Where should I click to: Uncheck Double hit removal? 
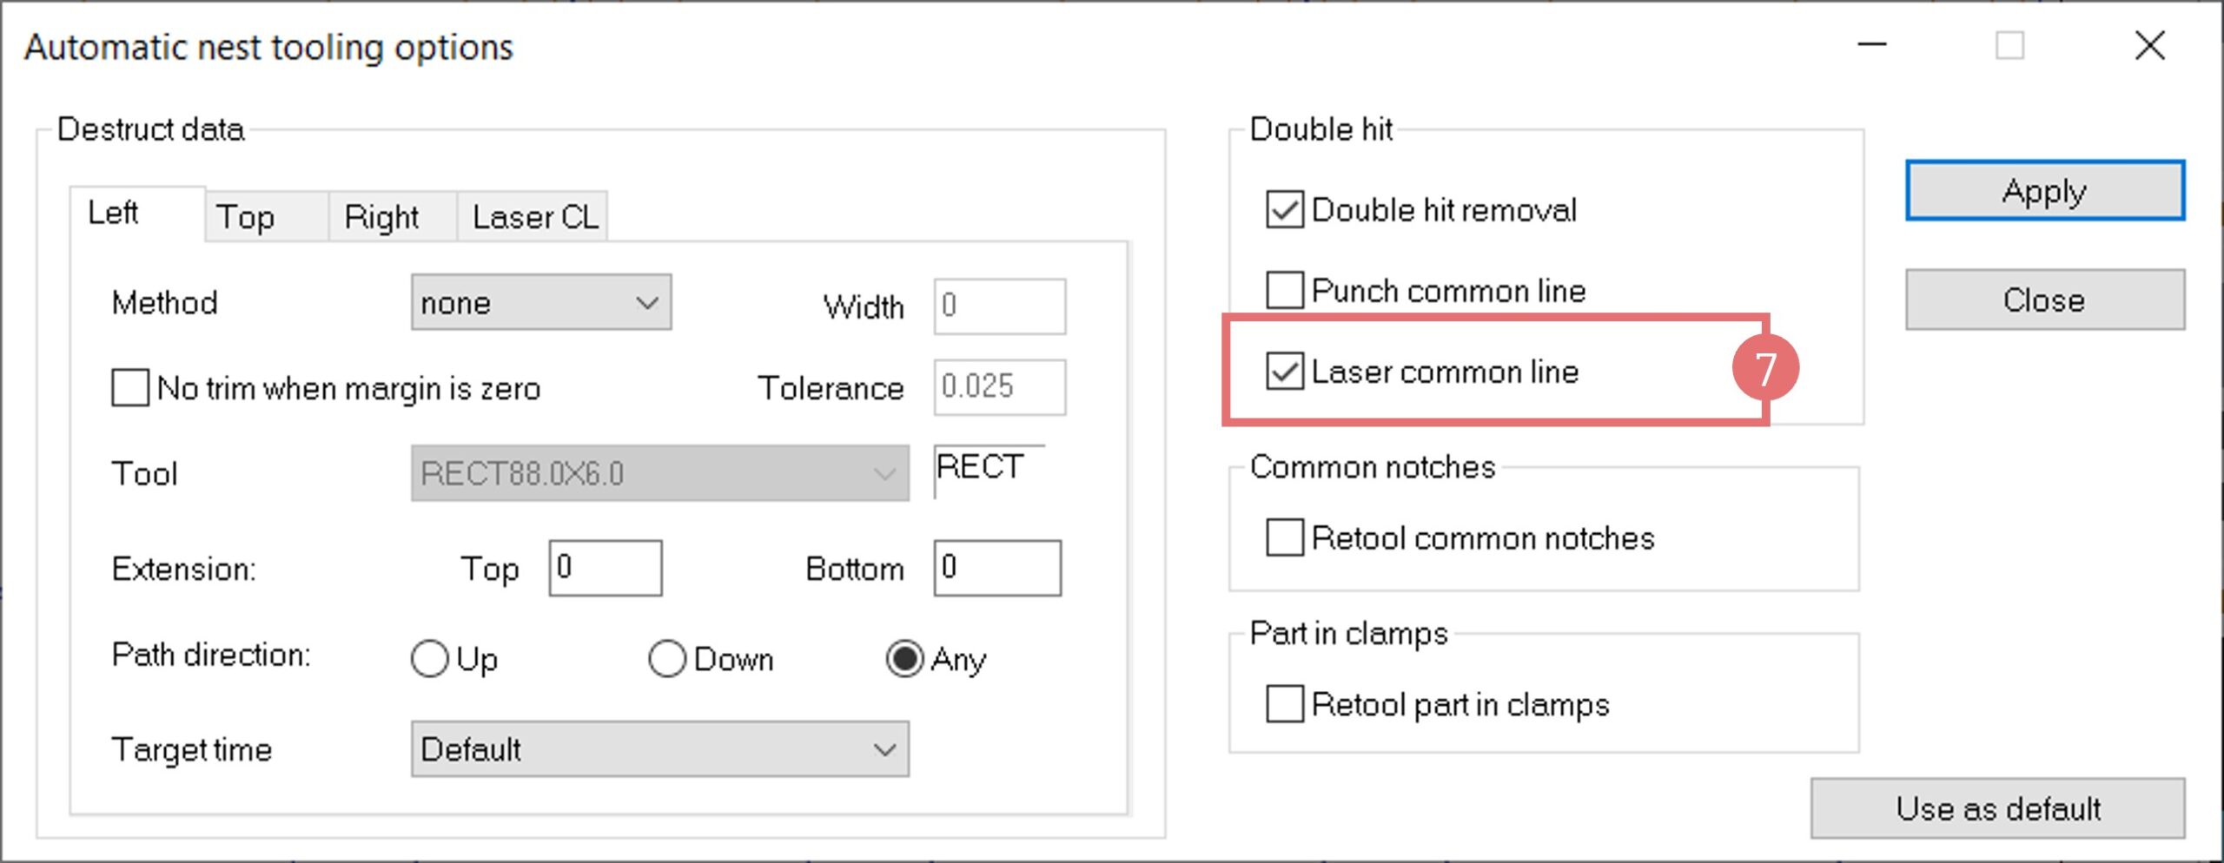pos(1284,210)
